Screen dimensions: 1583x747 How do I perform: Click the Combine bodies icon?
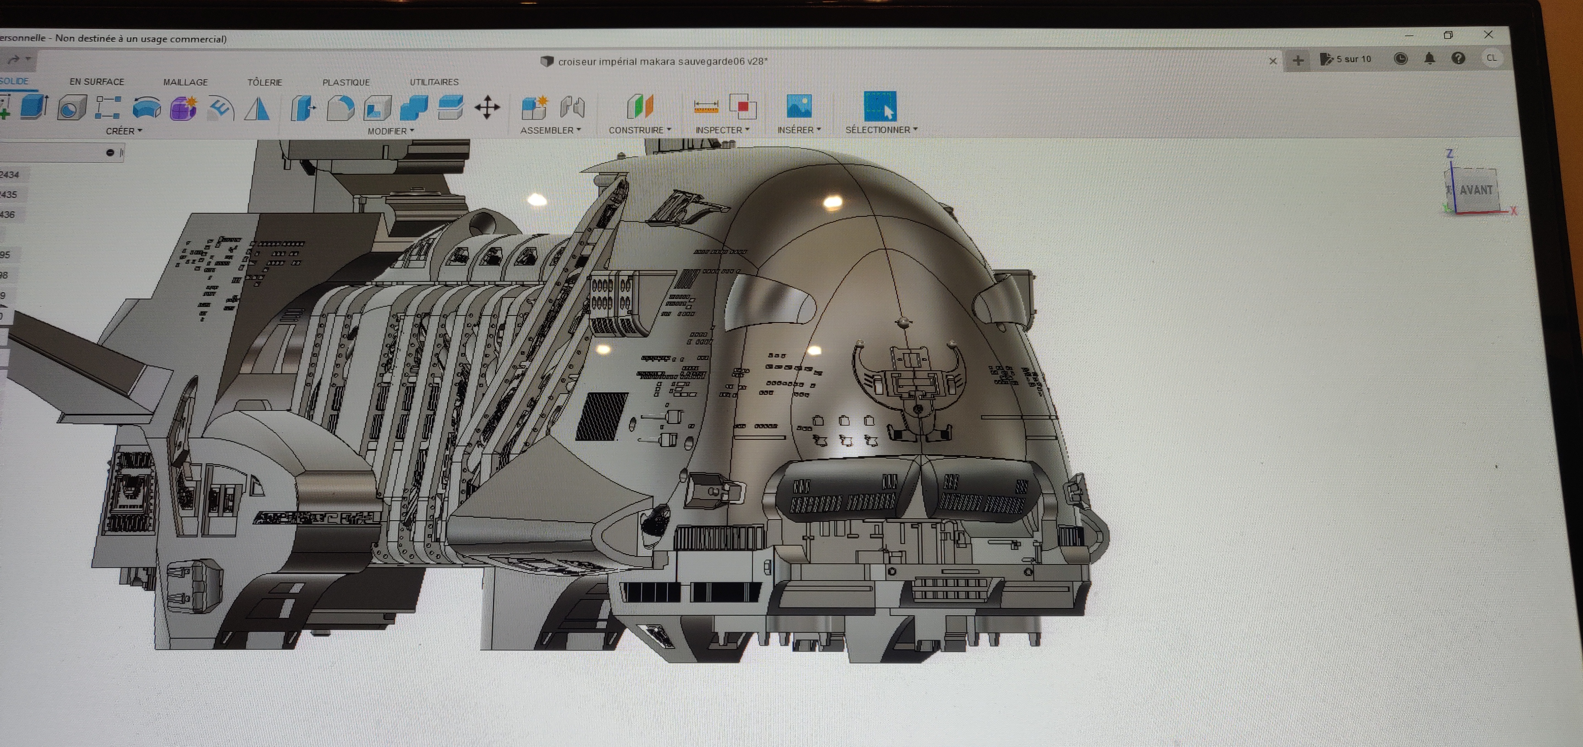(x=414, y=107)
